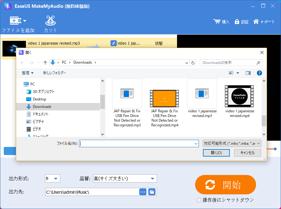The image size is (281, 209).
Task: Click the navigation tree scroll-down arrow
Action: click(102, 134)
